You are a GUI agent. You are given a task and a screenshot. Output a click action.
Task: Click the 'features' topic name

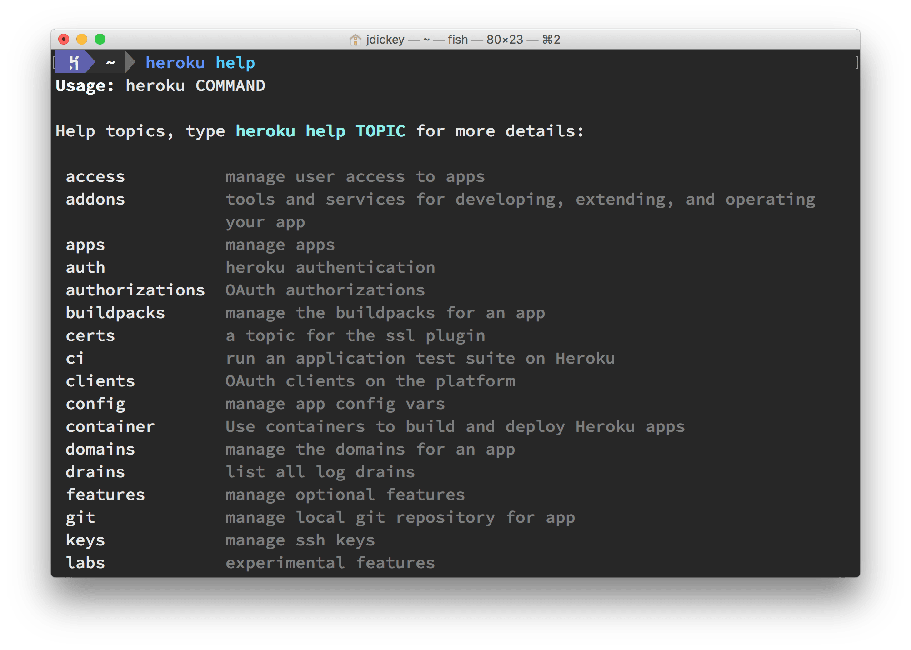105,495
